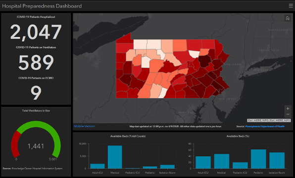Select Adult ICU bar in total counts chart
The height and width of the screenshot is (178, 295).
pos(98,166)
